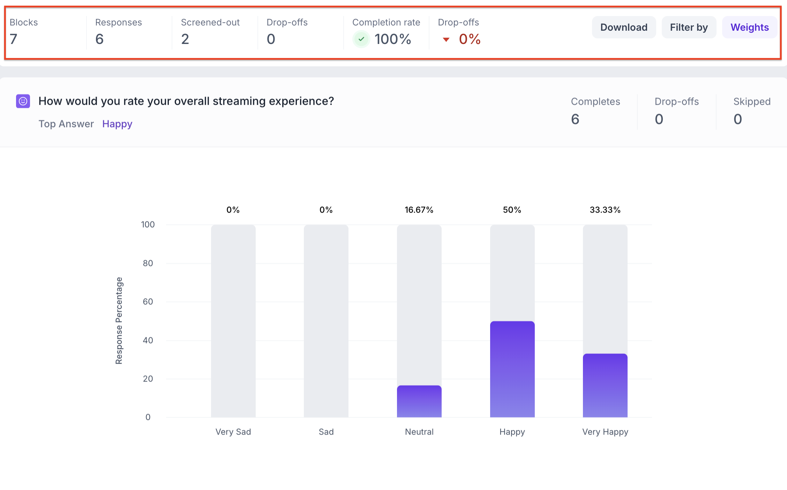Viewport: 787px width, 490px height.
Task: Click the question title text
Action: pos(186,101)
